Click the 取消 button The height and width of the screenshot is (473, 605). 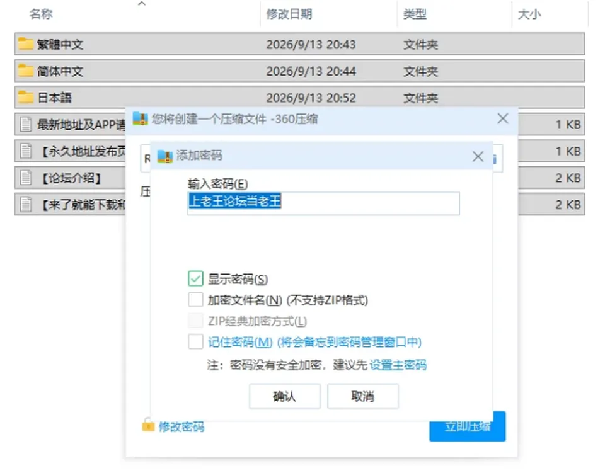363,396
